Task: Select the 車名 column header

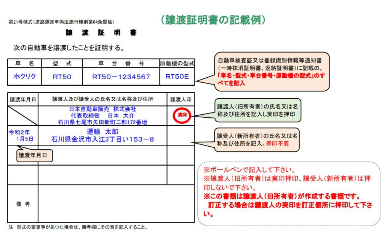Action: click(24, 63)
